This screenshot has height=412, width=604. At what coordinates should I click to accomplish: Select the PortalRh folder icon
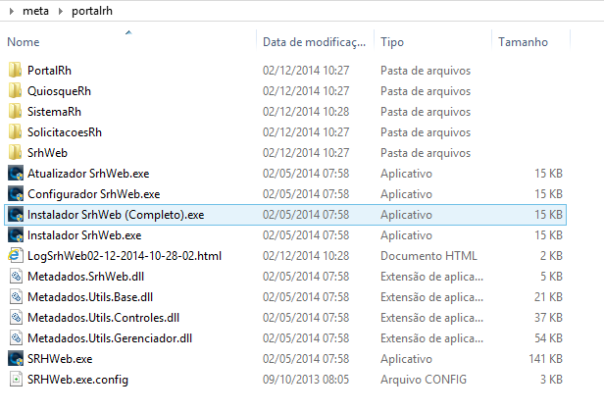pyautogui.click(x=16, y=71)
